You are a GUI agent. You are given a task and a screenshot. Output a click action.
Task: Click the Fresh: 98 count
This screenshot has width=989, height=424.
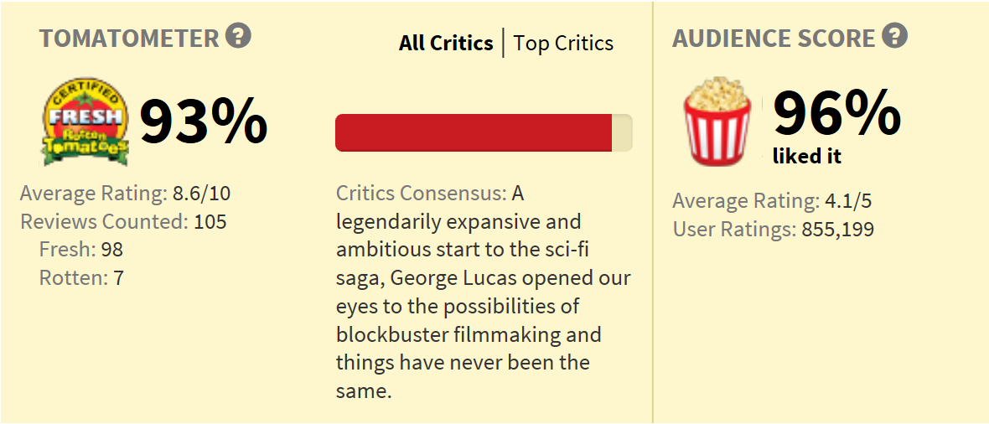(81, 250)
